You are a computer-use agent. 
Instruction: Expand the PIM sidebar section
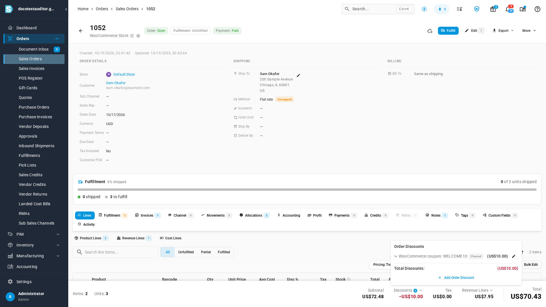coord(58,234)
